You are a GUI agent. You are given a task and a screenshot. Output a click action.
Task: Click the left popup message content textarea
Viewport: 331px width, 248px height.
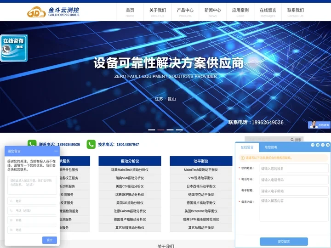click(x=32, y=185)
